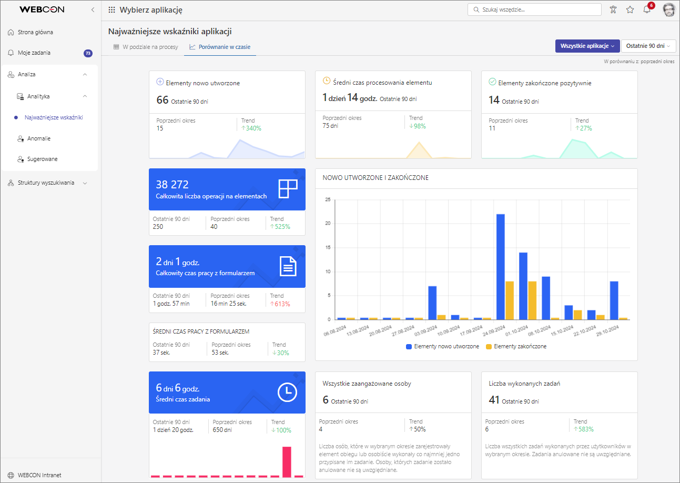
Task: Toggle Elementy nowo utworzone legend series
Action: pyautogui.click(x=443, y=347)
